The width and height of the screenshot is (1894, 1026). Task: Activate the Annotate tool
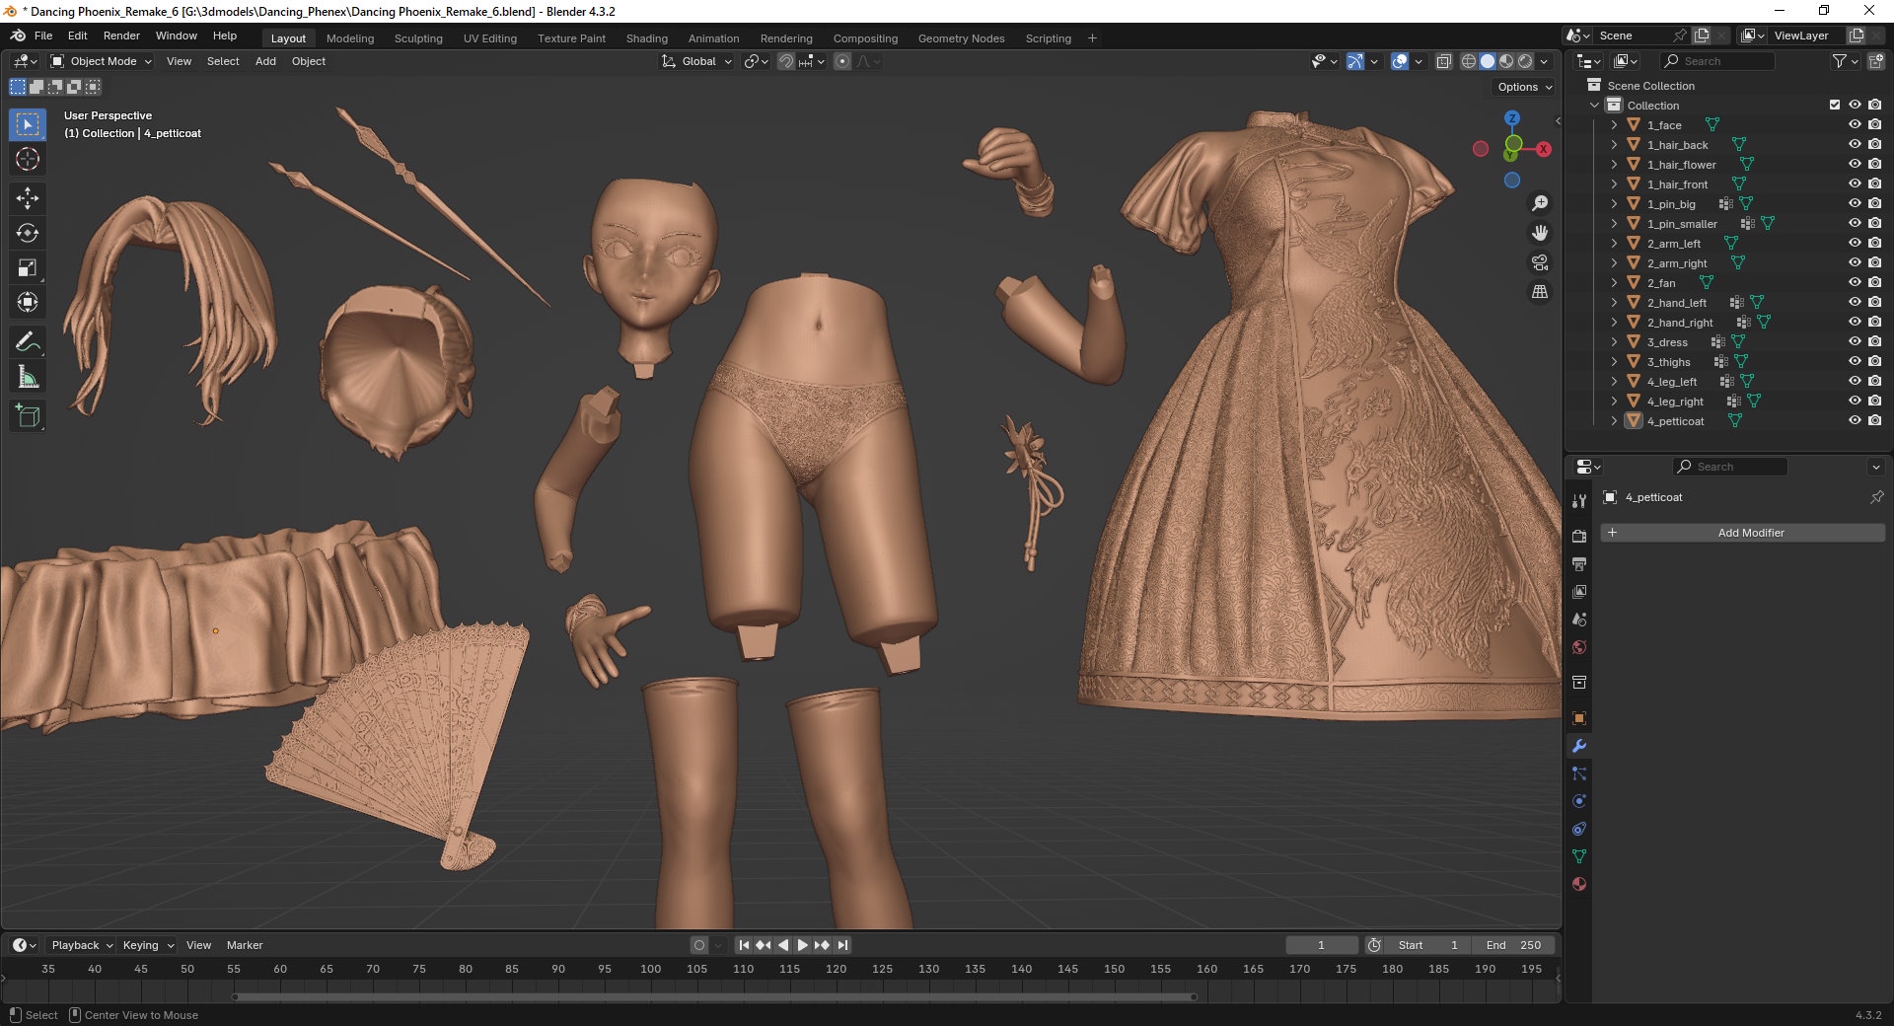click(x=28, y=342)
